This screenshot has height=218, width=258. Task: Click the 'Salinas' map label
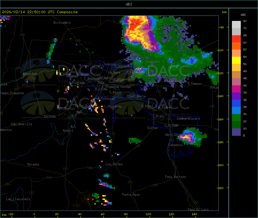[50, 116]
